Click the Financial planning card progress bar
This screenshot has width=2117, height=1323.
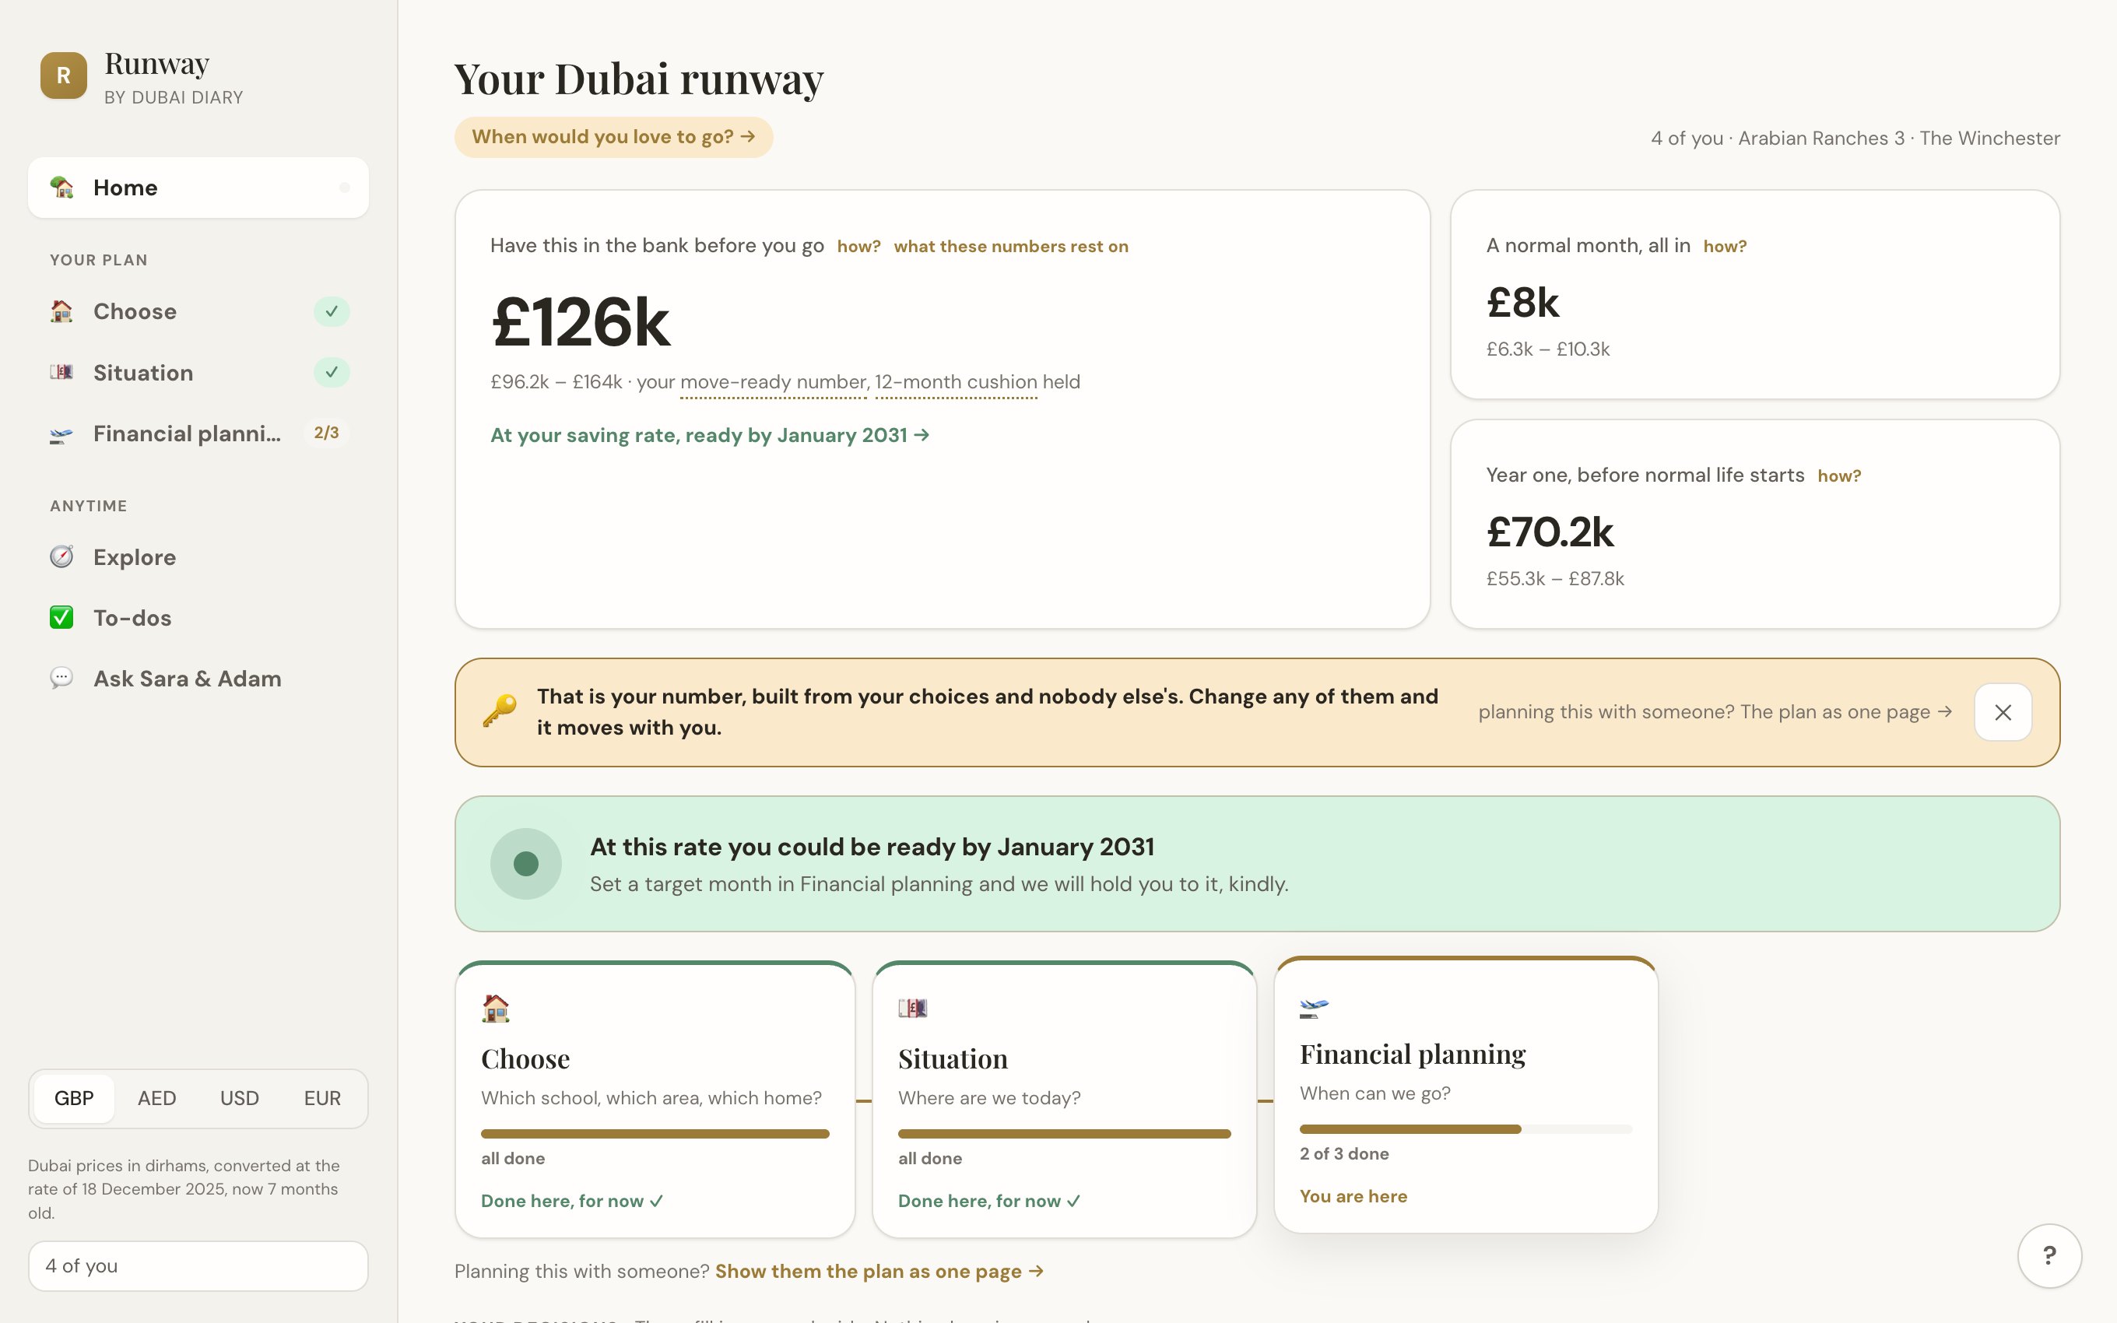[x=1466, y=1128]
